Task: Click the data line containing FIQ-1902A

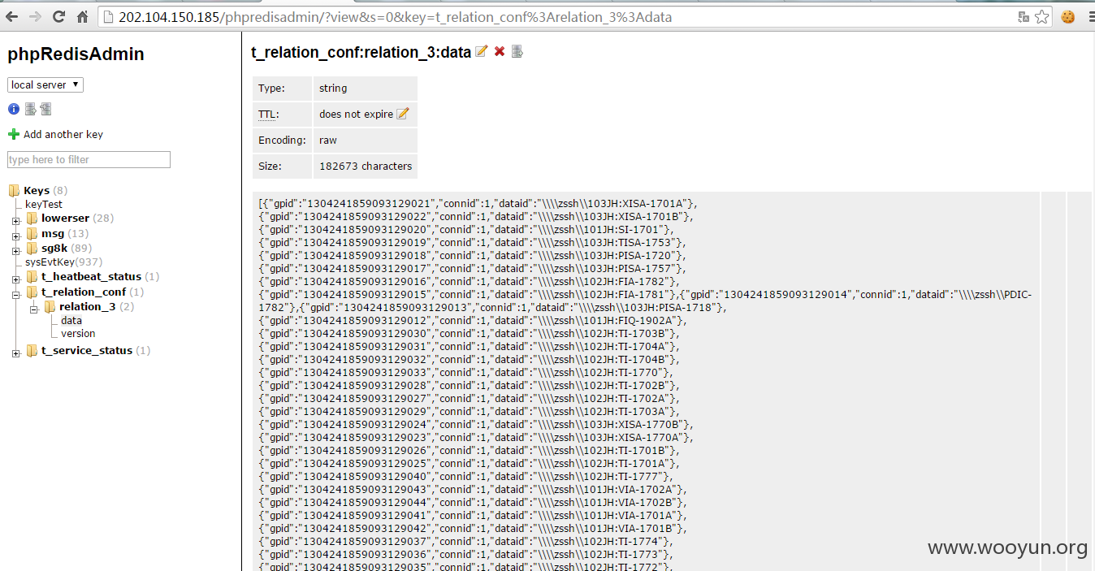Action: click(474, 320)
